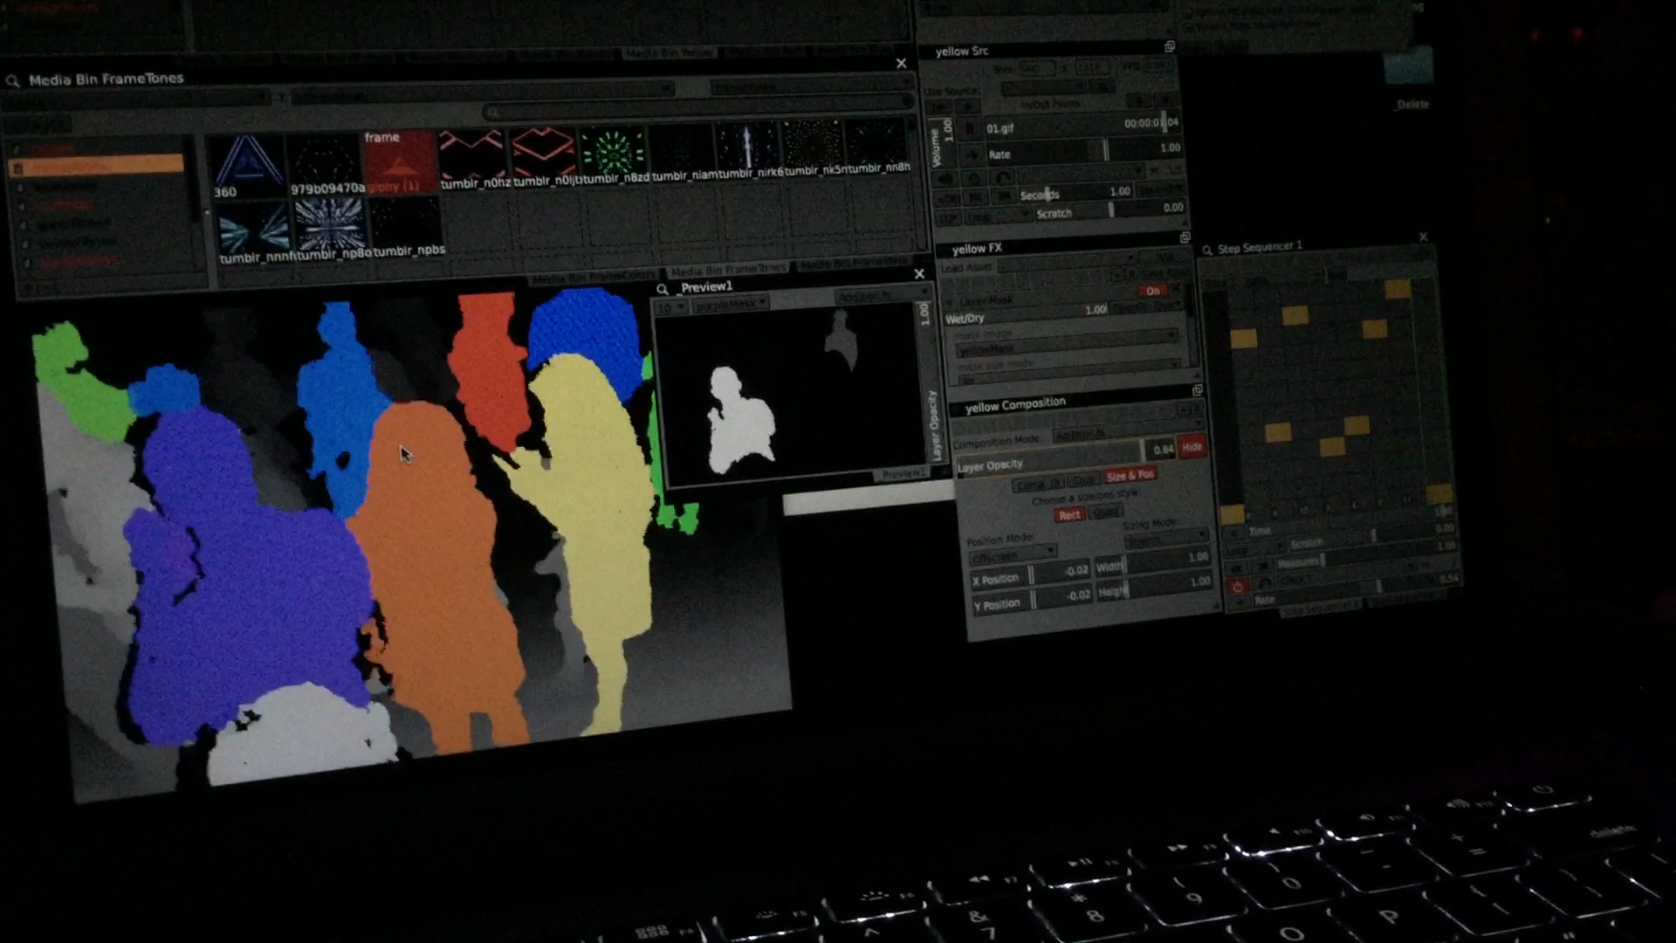
Task: Click the Step Sequencer 1 magnifier icon
Action: click(1207, 251)
